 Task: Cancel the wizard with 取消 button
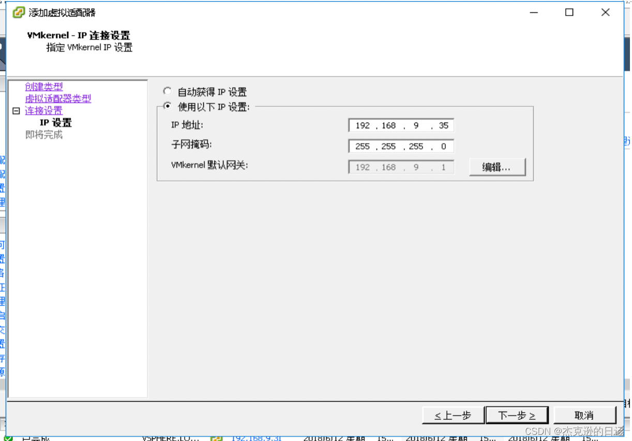[584, 415]
